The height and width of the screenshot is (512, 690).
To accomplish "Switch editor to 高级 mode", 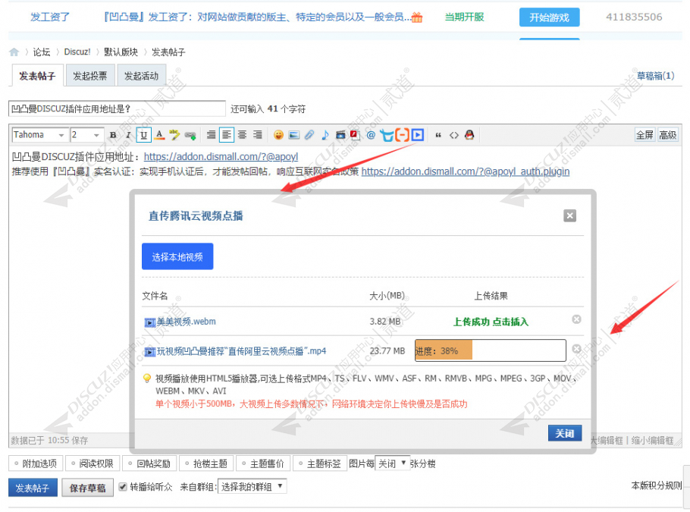I will [x=667, y=135].
